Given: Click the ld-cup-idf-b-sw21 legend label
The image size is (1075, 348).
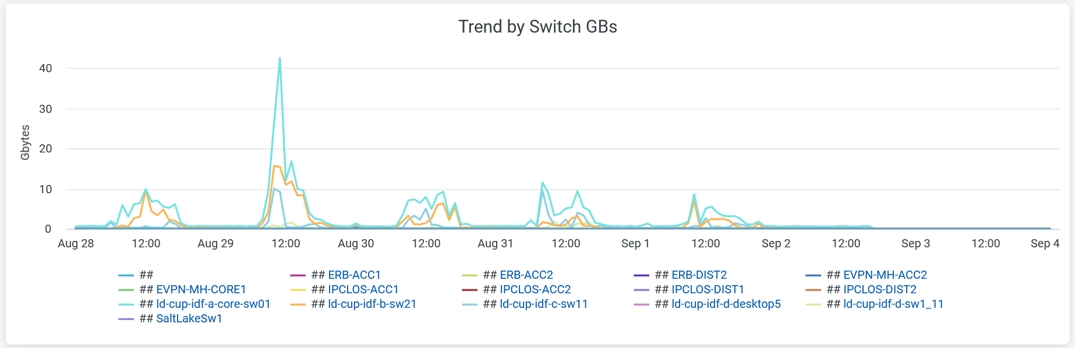Looking at the screenshot, I should click(372, 304).
